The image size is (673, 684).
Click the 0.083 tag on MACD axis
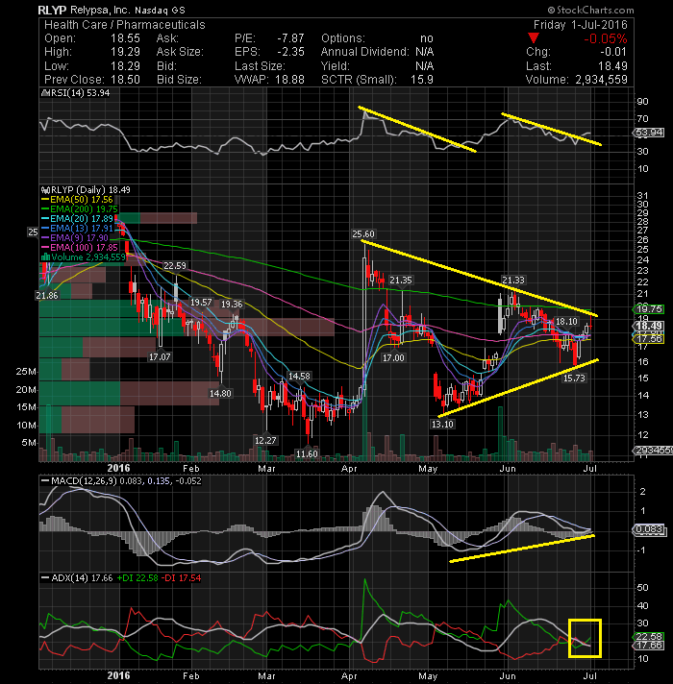[x=649, y=529]
